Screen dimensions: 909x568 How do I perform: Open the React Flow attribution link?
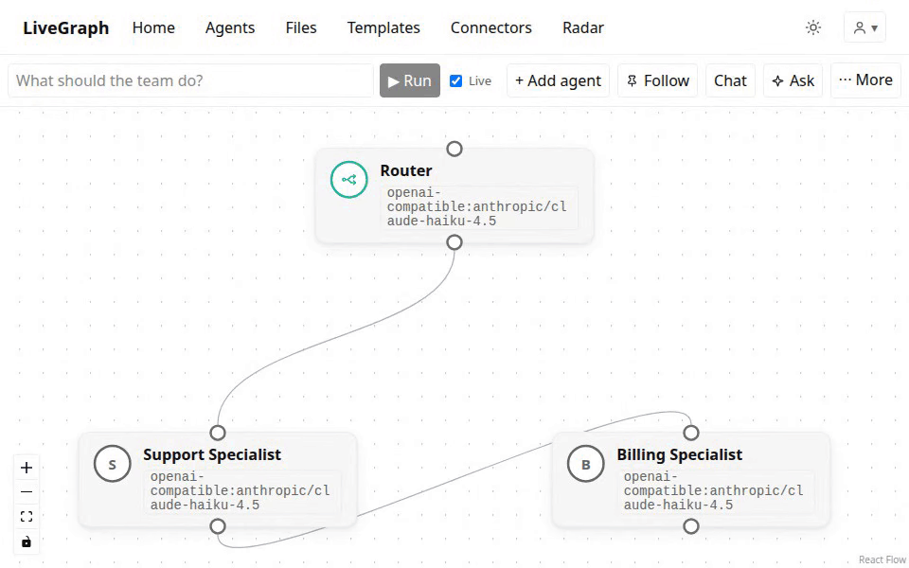click(x=882, y=559)
